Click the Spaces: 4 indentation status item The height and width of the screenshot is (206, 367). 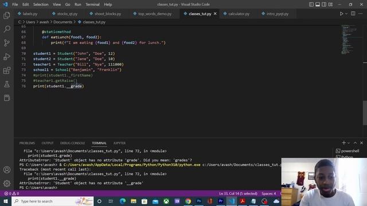[x=269, y=193]
